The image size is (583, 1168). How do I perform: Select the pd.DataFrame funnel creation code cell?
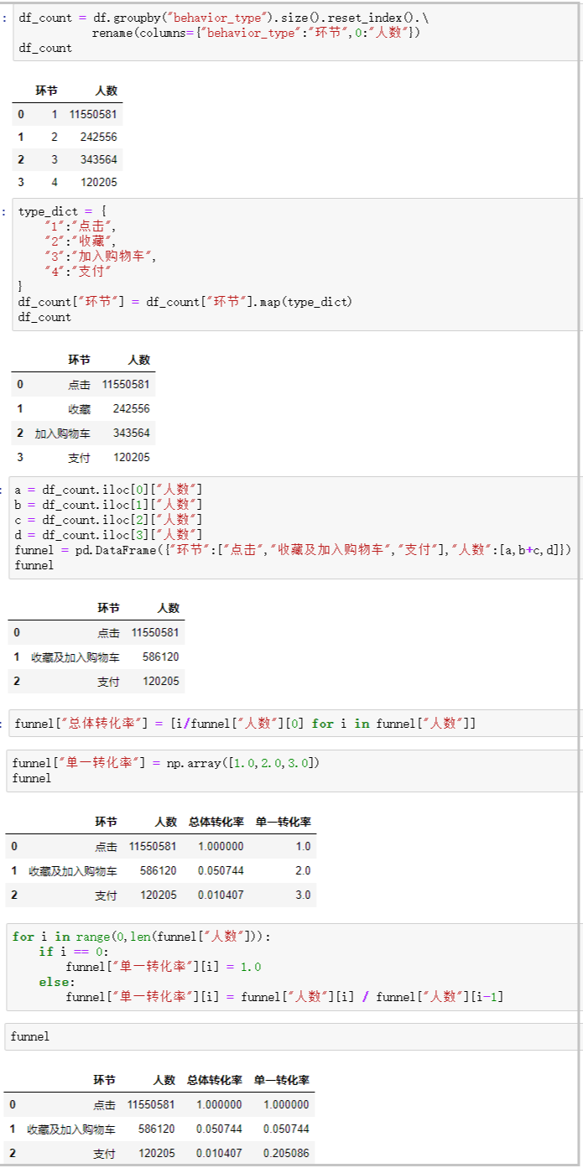(294, 527)
